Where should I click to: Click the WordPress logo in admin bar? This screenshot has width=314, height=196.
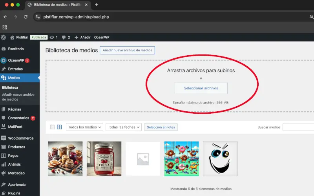4,37
